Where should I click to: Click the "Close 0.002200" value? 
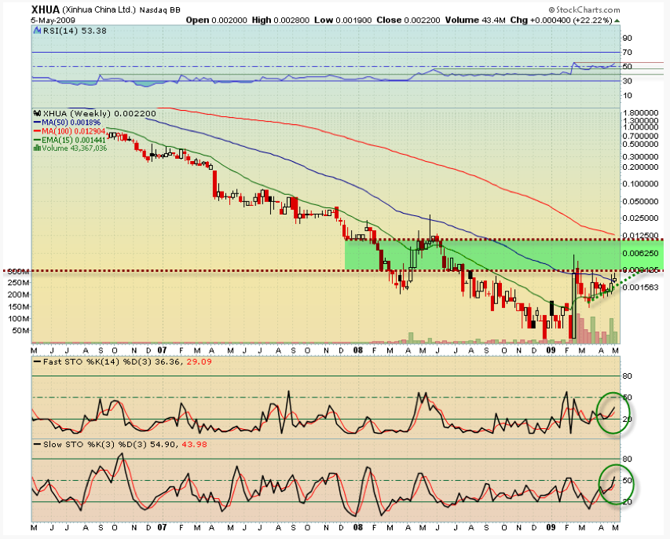point(408,20)
